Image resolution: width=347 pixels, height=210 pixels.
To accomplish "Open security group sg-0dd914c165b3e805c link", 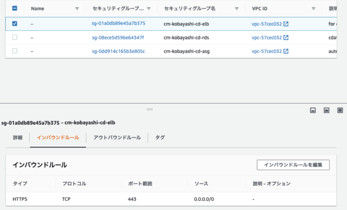I will (x=118, y=52).
